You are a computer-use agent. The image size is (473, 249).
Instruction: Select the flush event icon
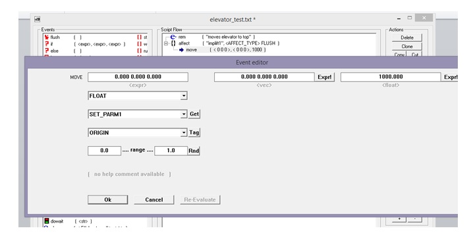tap(47, 37)
